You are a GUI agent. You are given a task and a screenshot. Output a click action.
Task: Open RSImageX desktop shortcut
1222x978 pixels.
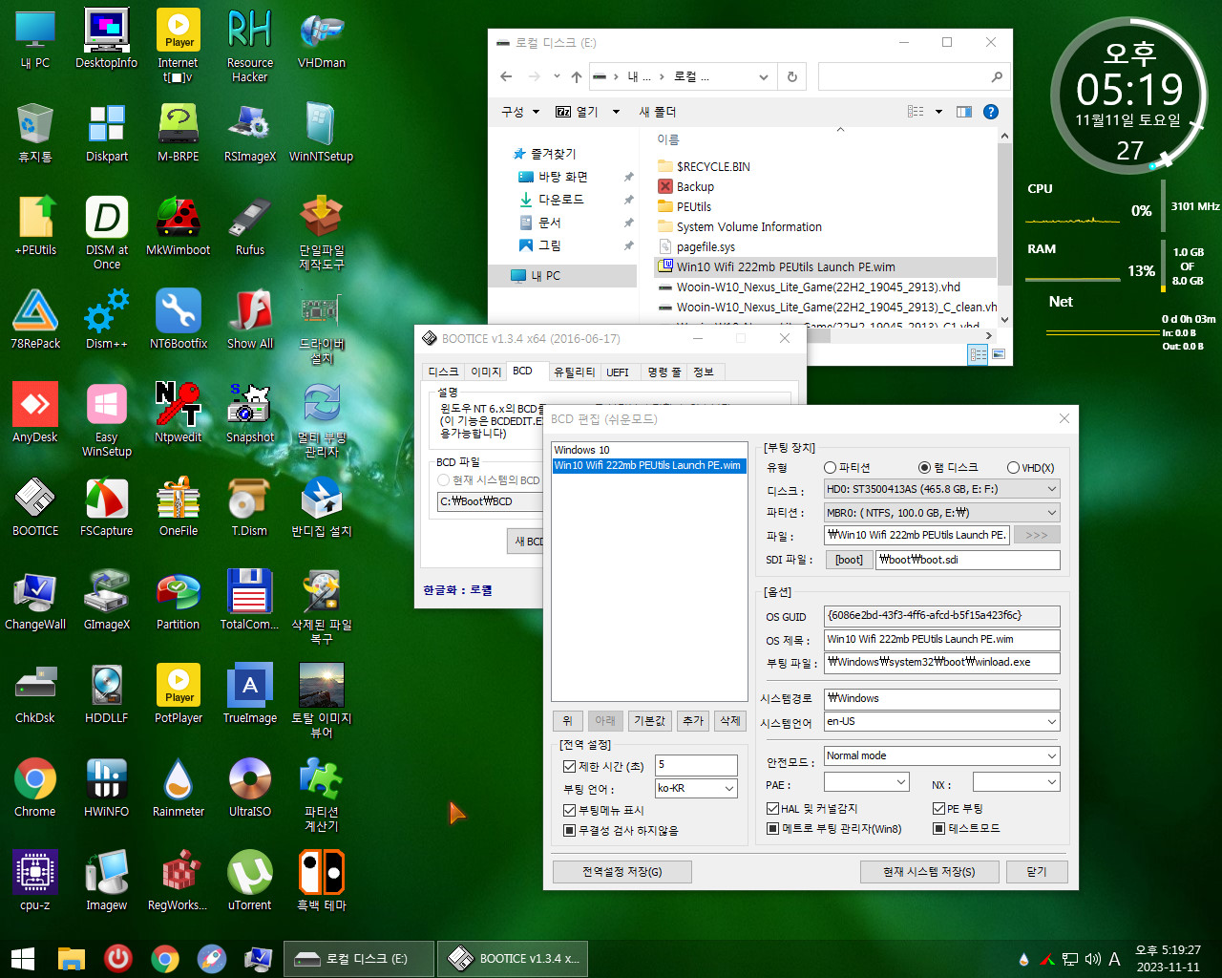[x=249, y=134]
